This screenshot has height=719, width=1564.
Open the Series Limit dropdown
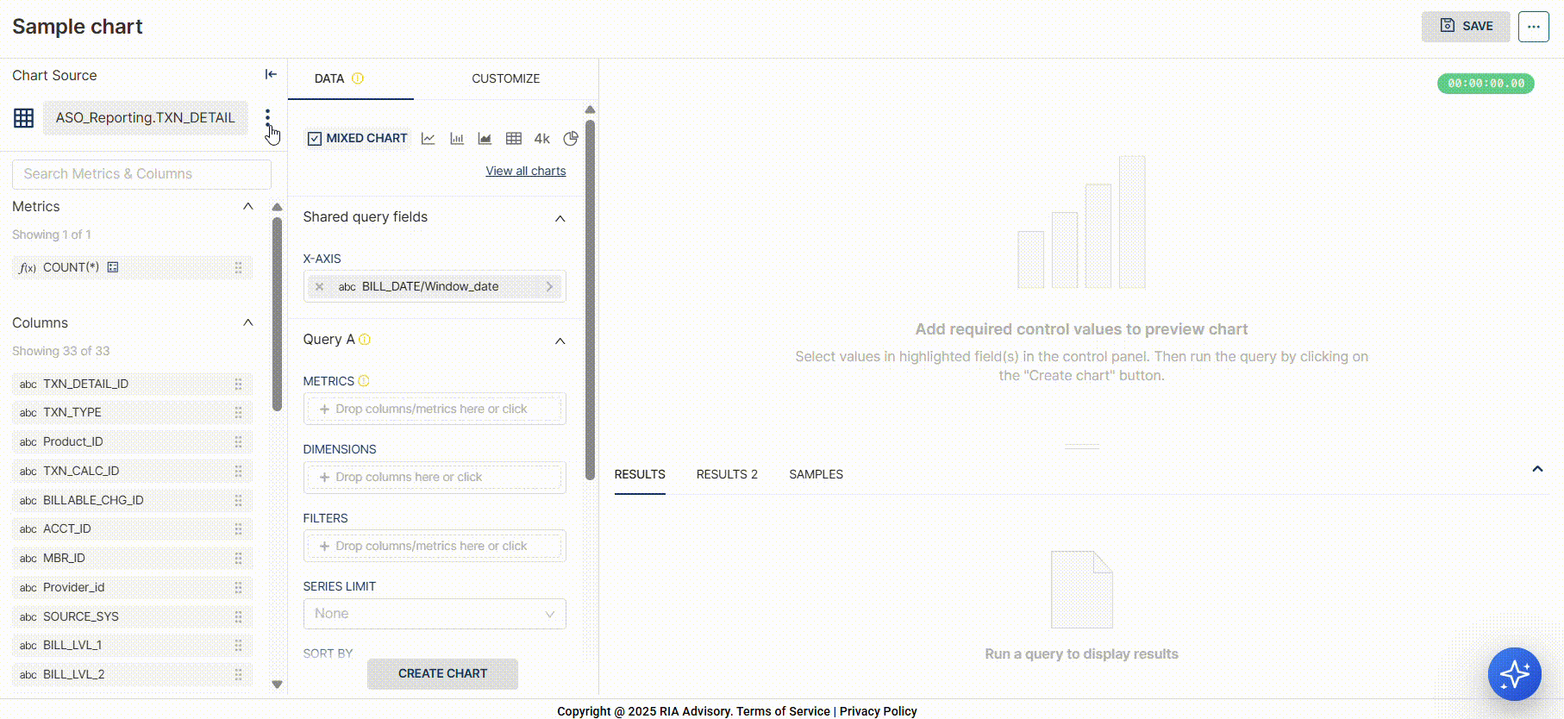(435, 614)
